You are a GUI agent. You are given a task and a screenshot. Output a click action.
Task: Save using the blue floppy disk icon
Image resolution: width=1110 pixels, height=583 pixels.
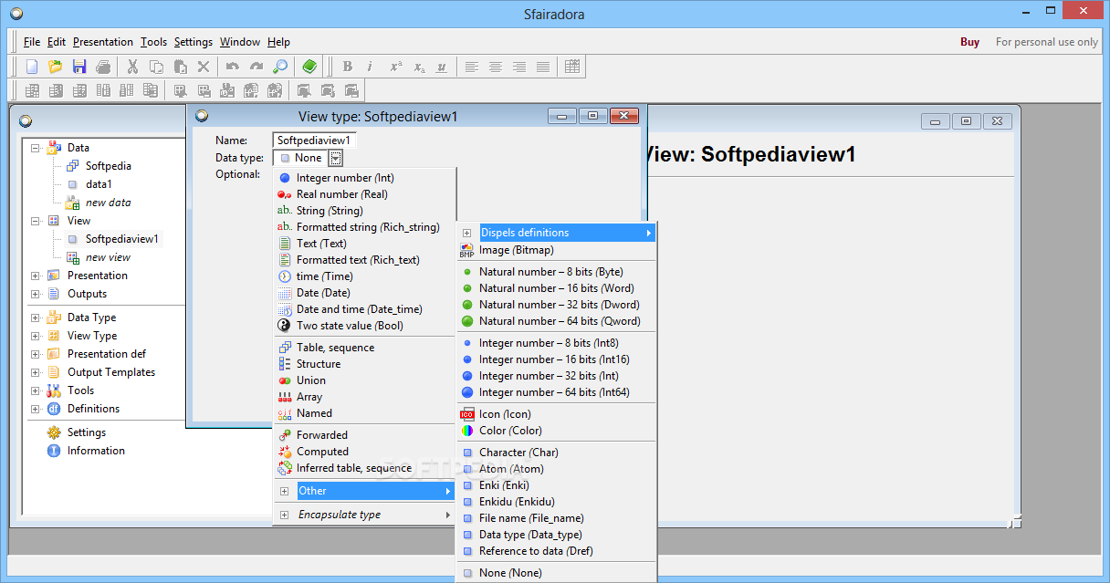pyautogui.click(x=79, y=67)
